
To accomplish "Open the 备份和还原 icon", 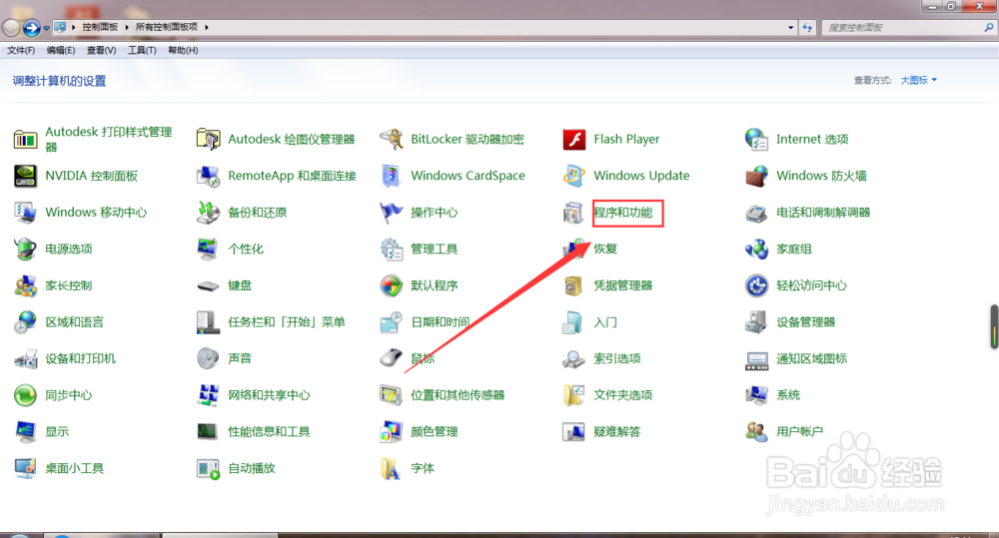I will [209, 212].
